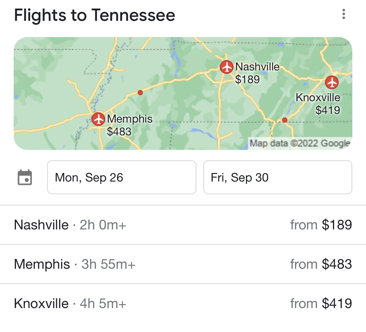Screen dimensions: 366x332
Task: Click the Knoxville airport marker on map
Action: pos(332,82)
